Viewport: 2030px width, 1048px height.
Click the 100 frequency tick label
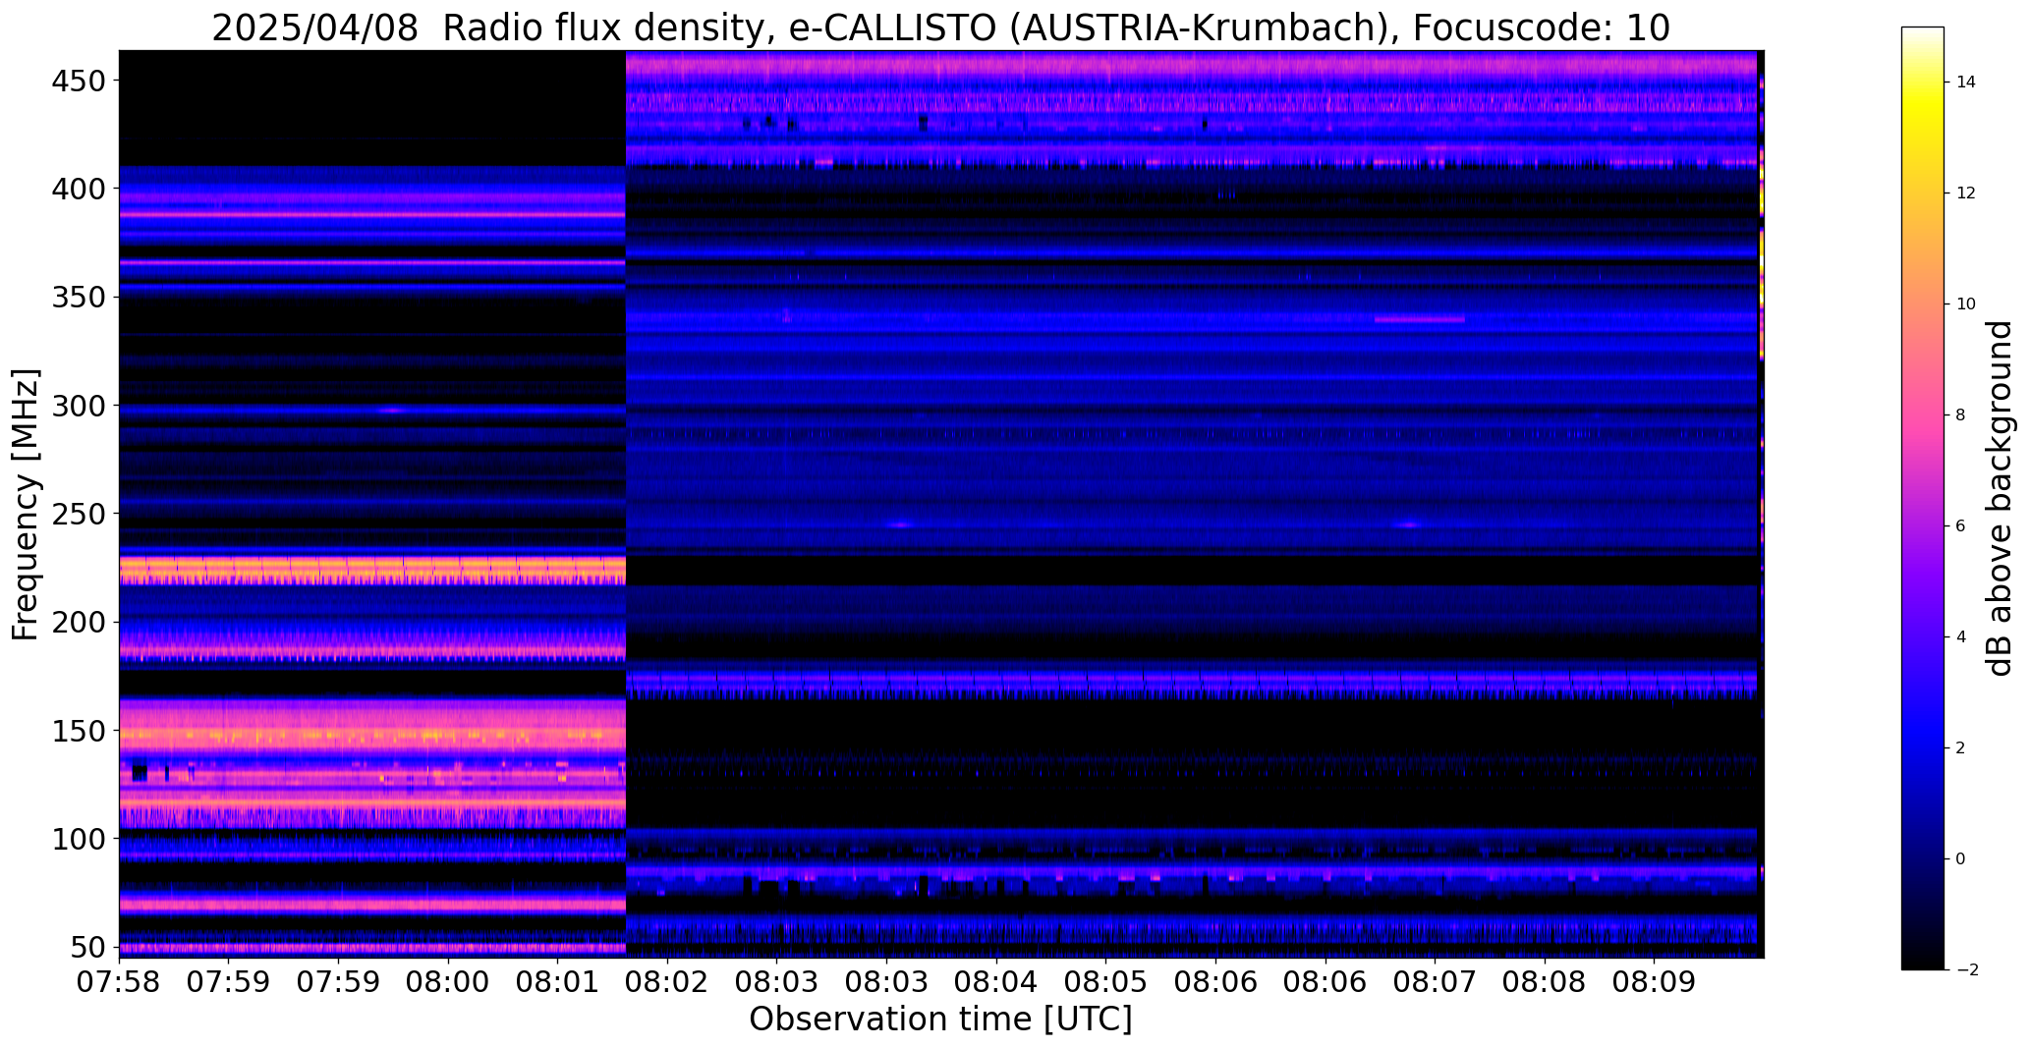(x=80, y=840)
